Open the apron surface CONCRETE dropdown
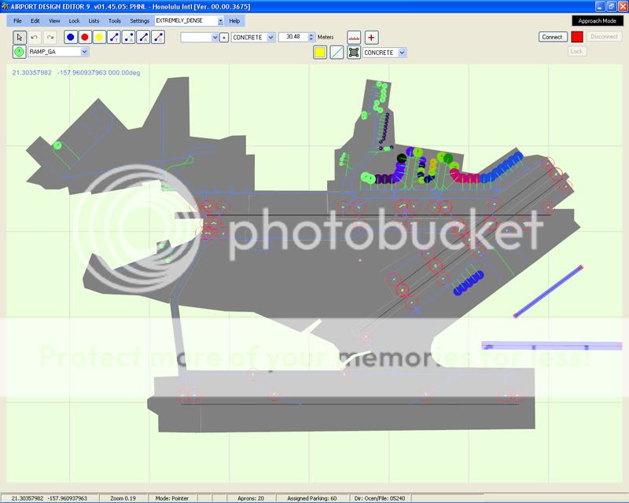The width and height of the screenshot is (629, 503). (x=403, y=53)
